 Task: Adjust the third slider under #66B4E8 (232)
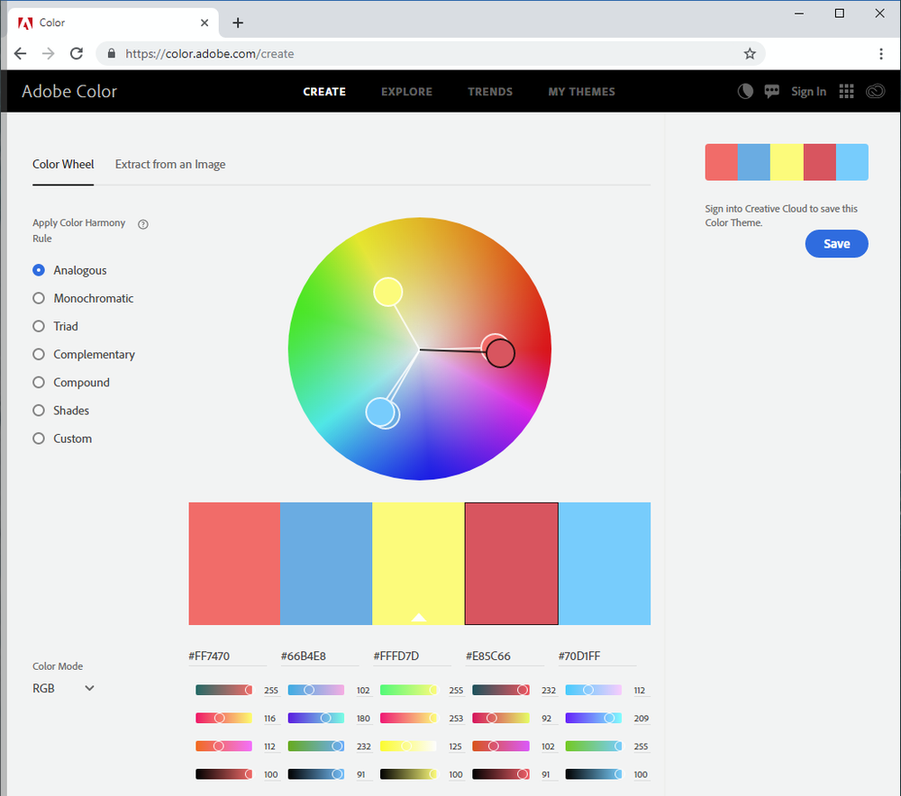point(316,746)
